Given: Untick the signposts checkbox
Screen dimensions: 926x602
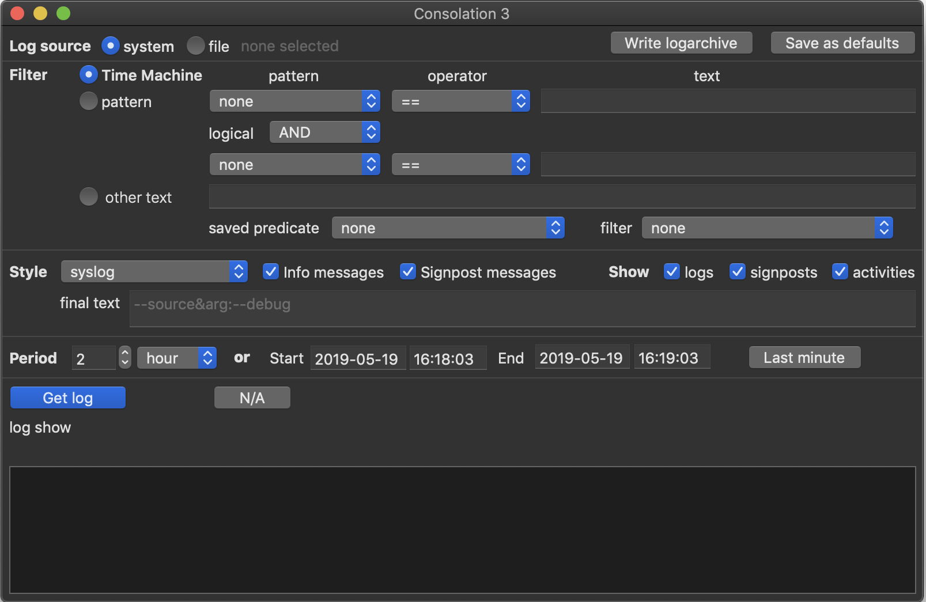Looking at the screenshot, I should [x=737, y=272].
